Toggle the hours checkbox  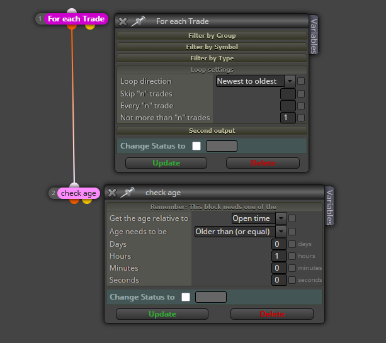pyautogui.click(x=292, y=256)
